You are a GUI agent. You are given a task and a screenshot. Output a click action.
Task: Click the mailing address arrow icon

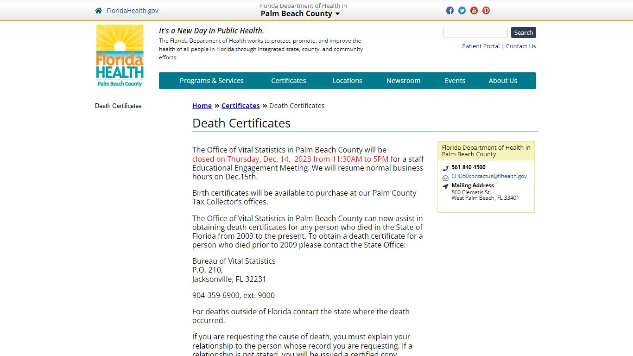coord(445,186)
